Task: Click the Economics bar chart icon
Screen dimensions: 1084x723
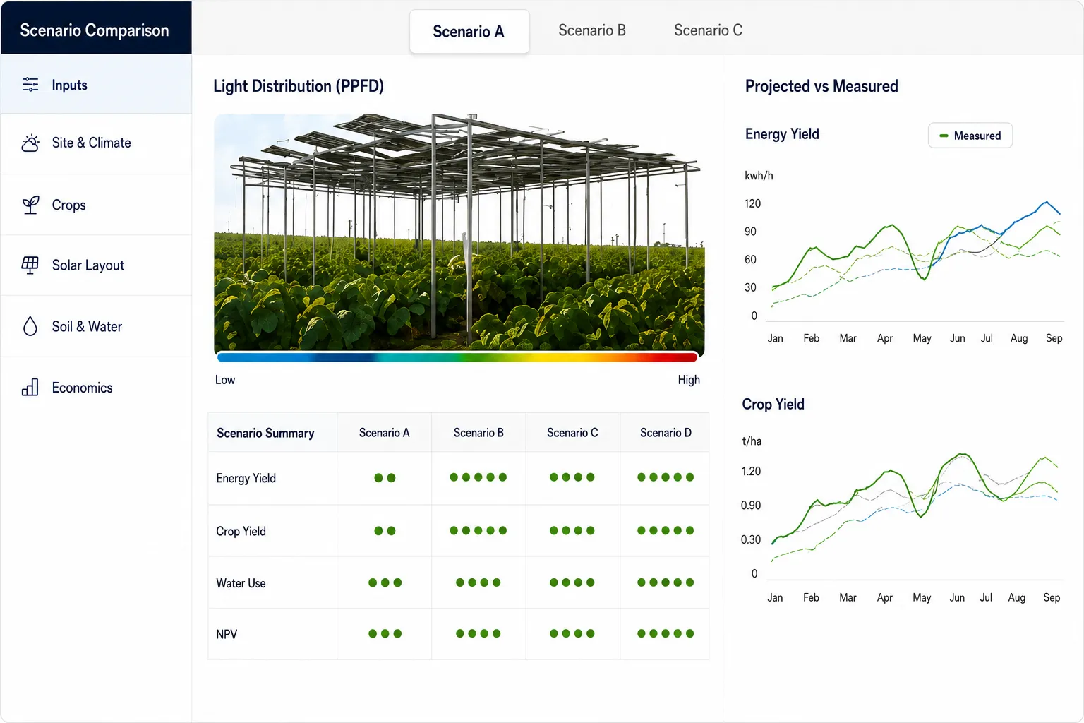Action: [30, 387]
